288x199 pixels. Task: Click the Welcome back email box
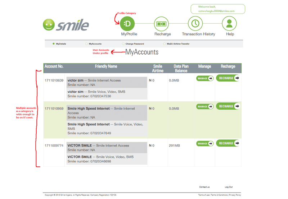pos(218,9)
